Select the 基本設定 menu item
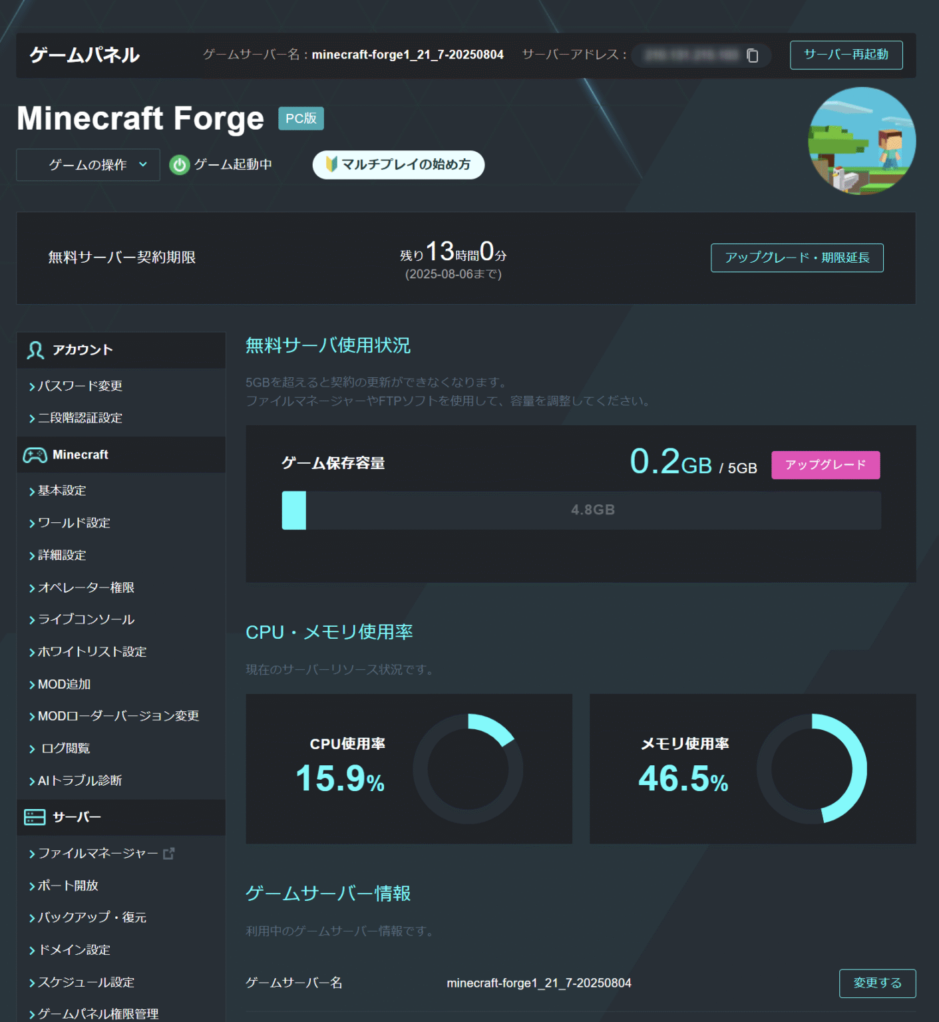The width and height of the screenshot is (939, 1022). pyautogui.click(x=61, y=490)
